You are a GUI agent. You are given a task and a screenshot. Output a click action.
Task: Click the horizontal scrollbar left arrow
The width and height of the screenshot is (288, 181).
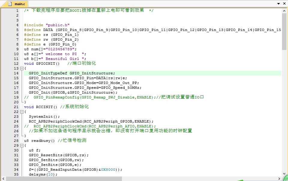tap(3, 179)
